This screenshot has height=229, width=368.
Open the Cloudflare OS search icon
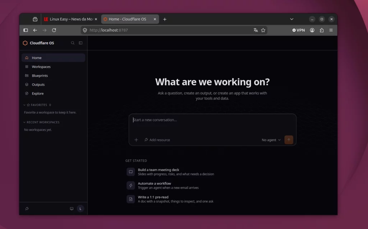pos(73,43)
